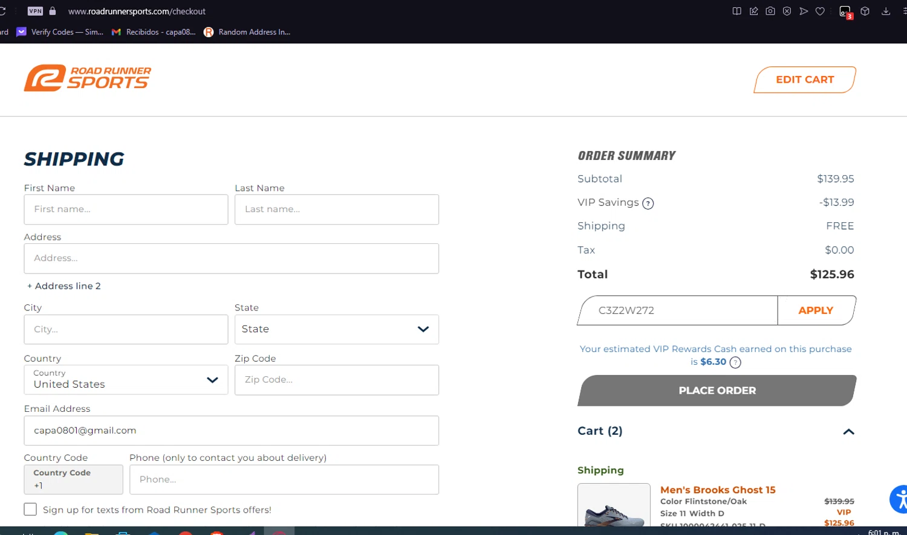Click the VIP Rewards Cash help icon
This screenshot has width=907, height=535.
(x=735, y=362)
